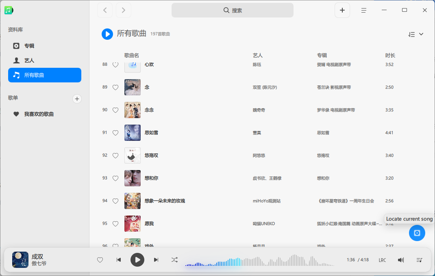
Task: Like song 90 念念
Action: [x=115, y=110]
